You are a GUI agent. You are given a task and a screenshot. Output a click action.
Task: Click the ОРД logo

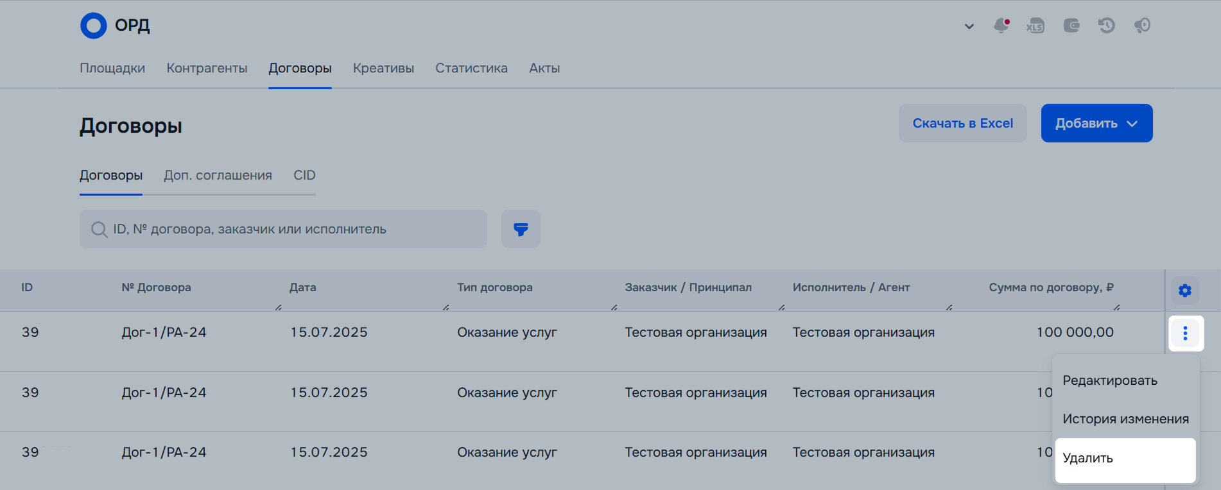click(x=115, y=26)
